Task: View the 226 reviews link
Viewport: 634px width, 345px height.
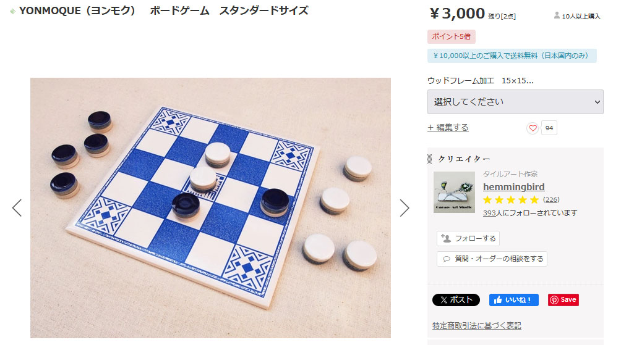Action: (x=551, y=200)
